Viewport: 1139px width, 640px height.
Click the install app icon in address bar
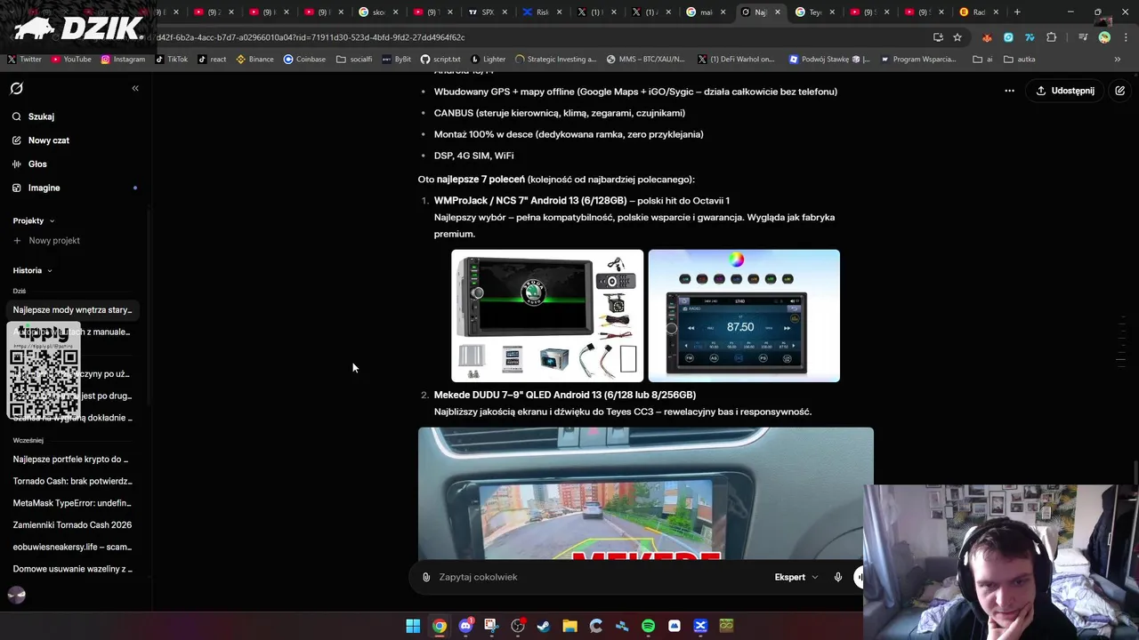tap(938, 37)
